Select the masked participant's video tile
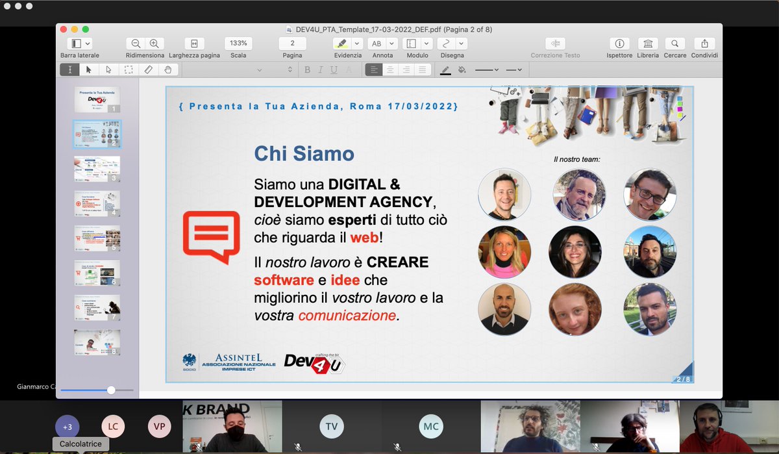The width and height of the screenshot is (779, 454). point(232,427)
